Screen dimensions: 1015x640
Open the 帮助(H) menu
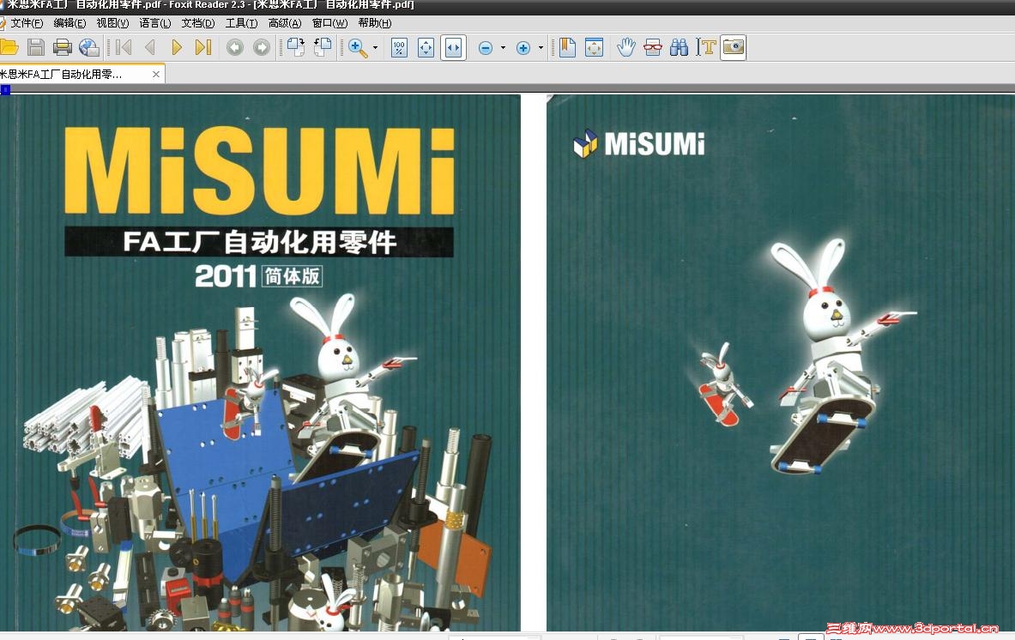[375, 23]
